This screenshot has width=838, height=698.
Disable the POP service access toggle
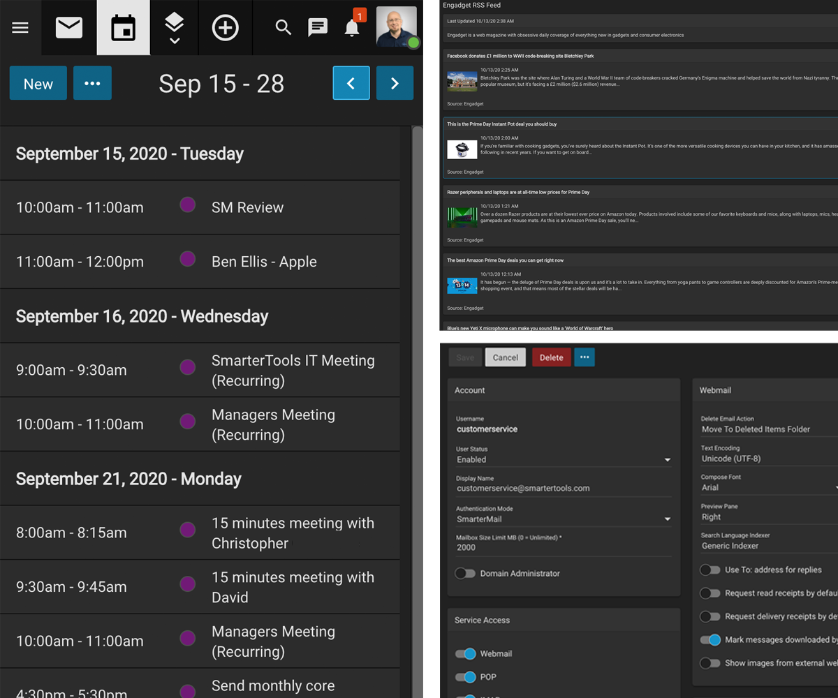[x=465, y=676]
